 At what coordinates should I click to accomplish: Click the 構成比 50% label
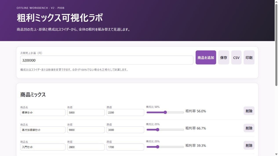153,107
